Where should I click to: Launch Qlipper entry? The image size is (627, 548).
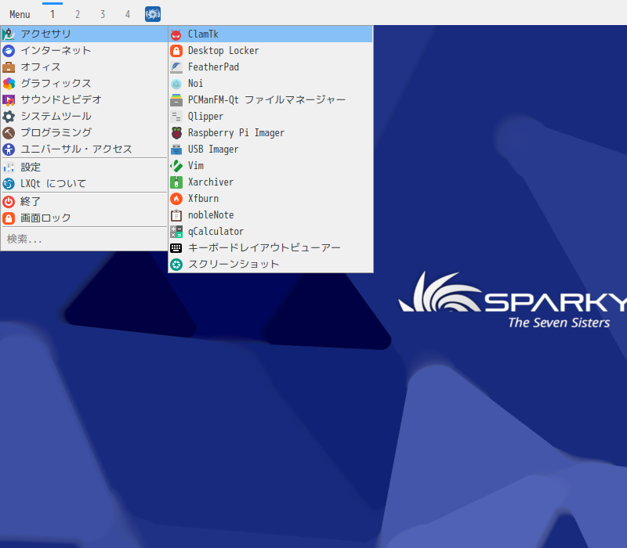pos(270,116)
